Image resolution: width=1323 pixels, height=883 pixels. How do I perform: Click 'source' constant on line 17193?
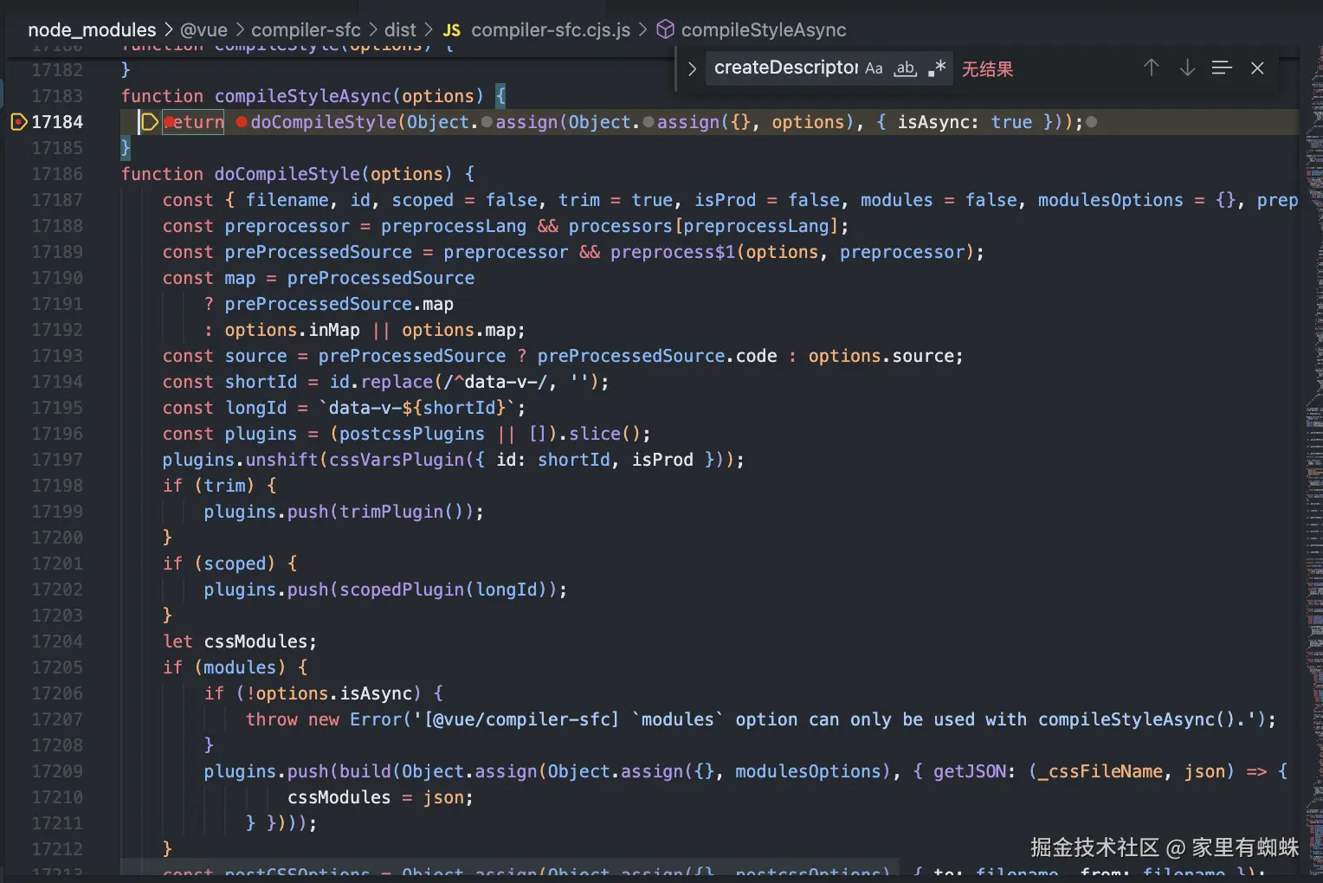(256, 356)
